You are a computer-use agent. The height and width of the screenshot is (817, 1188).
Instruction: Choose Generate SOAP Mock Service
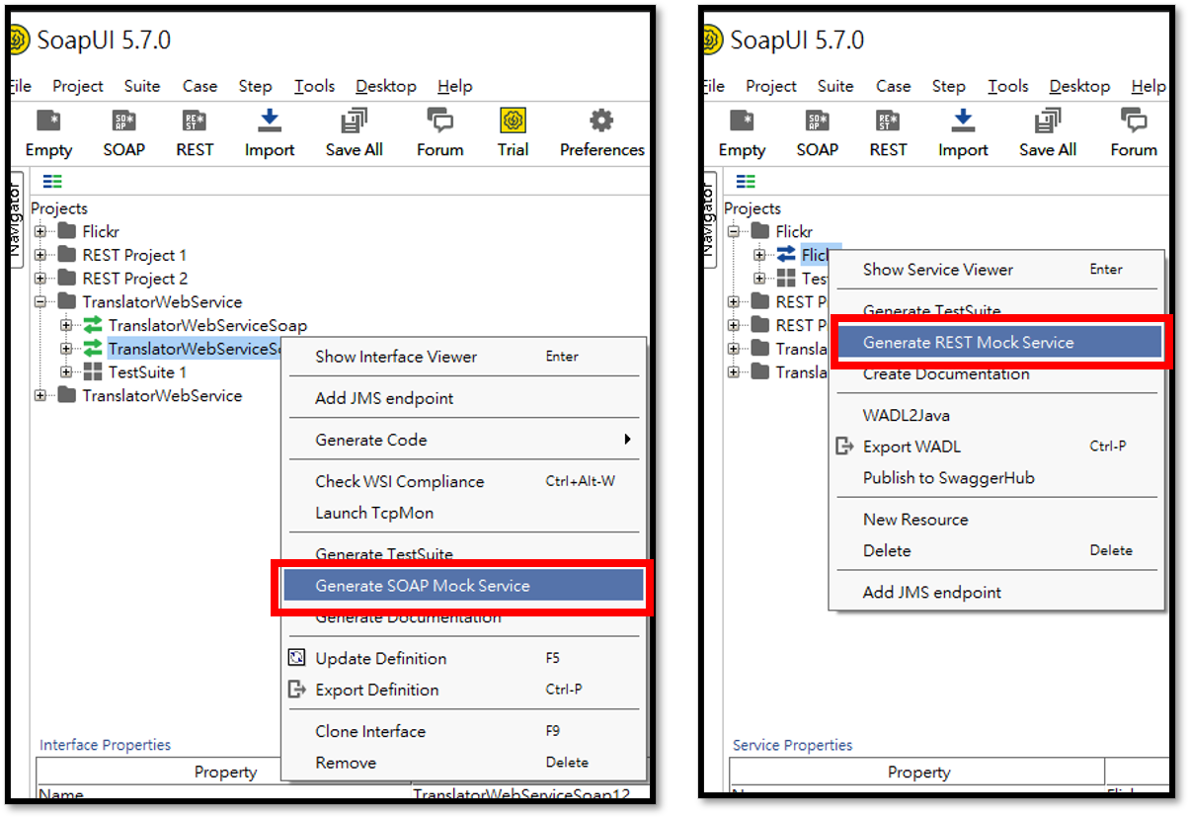coord(423,586)
